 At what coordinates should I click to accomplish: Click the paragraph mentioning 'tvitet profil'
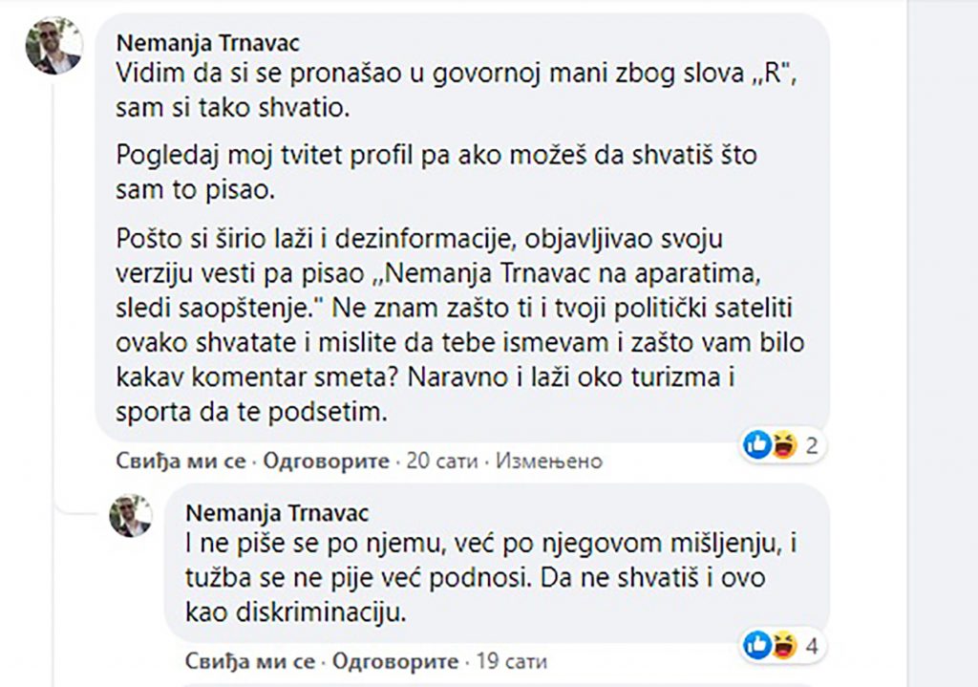tap(436, 171)
